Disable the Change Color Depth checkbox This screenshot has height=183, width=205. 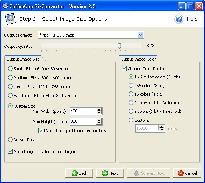[x=124, y=69]
